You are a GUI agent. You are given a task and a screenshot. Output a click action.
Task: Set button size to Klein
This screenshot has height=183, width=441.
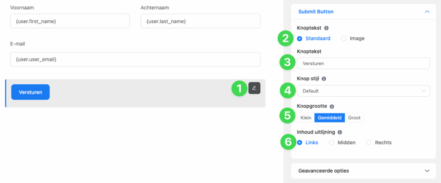tap(306, 118)
